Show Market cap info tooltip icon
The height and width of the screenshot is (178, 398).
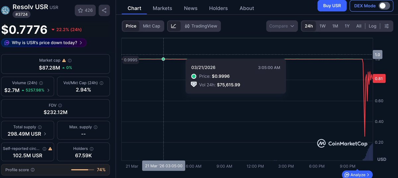tap(70, 61)
